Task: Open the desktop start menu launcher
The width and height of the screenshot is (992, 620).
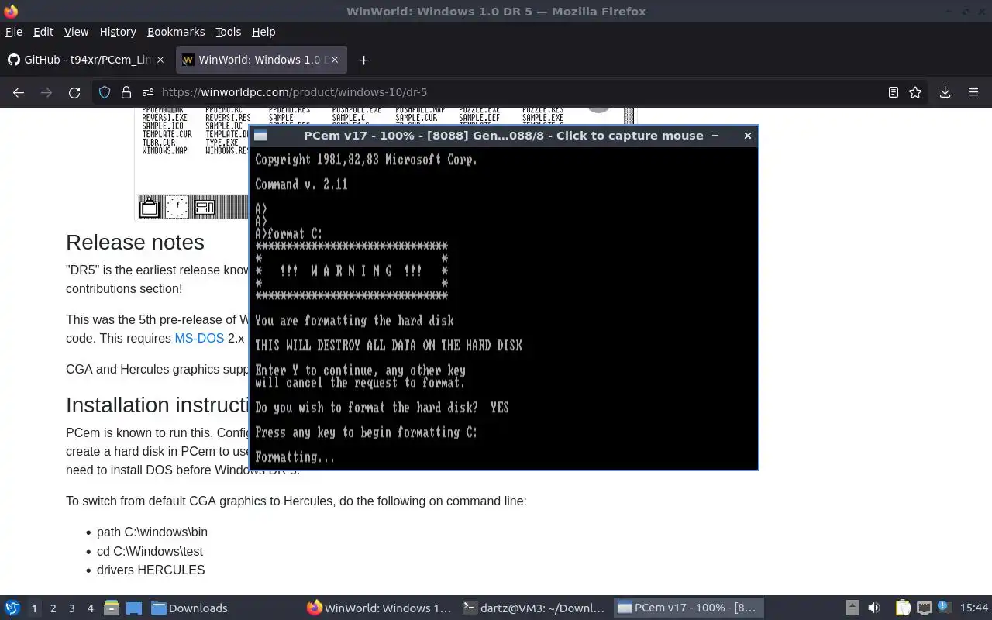Action: click(12, 608)
